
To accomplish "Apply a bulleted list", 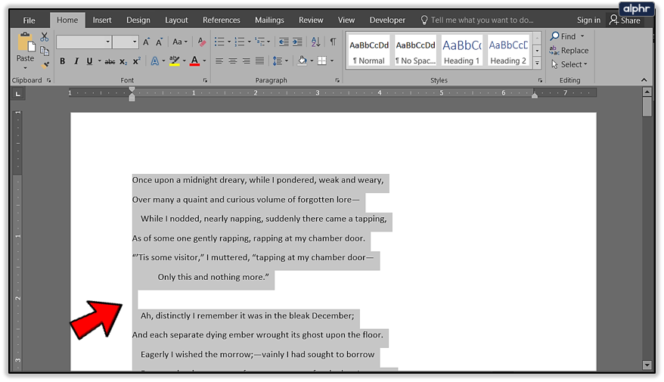I will [219, 42].
